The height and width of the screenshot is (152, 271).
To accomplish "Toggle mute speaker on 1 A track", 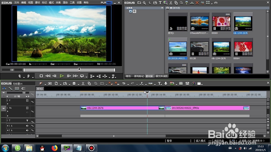I will pos(27,126).
